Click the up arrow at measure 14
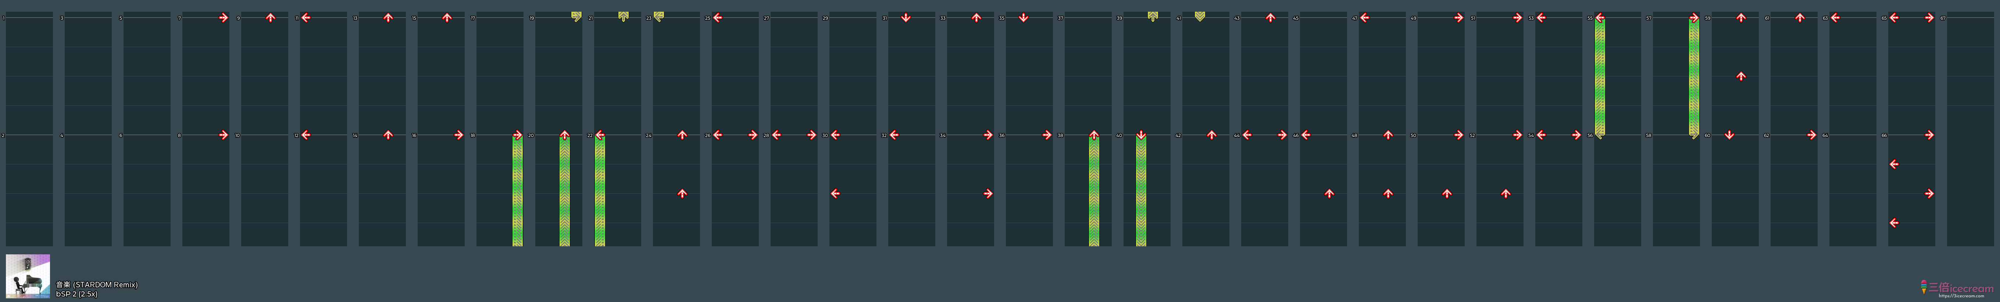The image size is (2000, 302). (388, 136)
